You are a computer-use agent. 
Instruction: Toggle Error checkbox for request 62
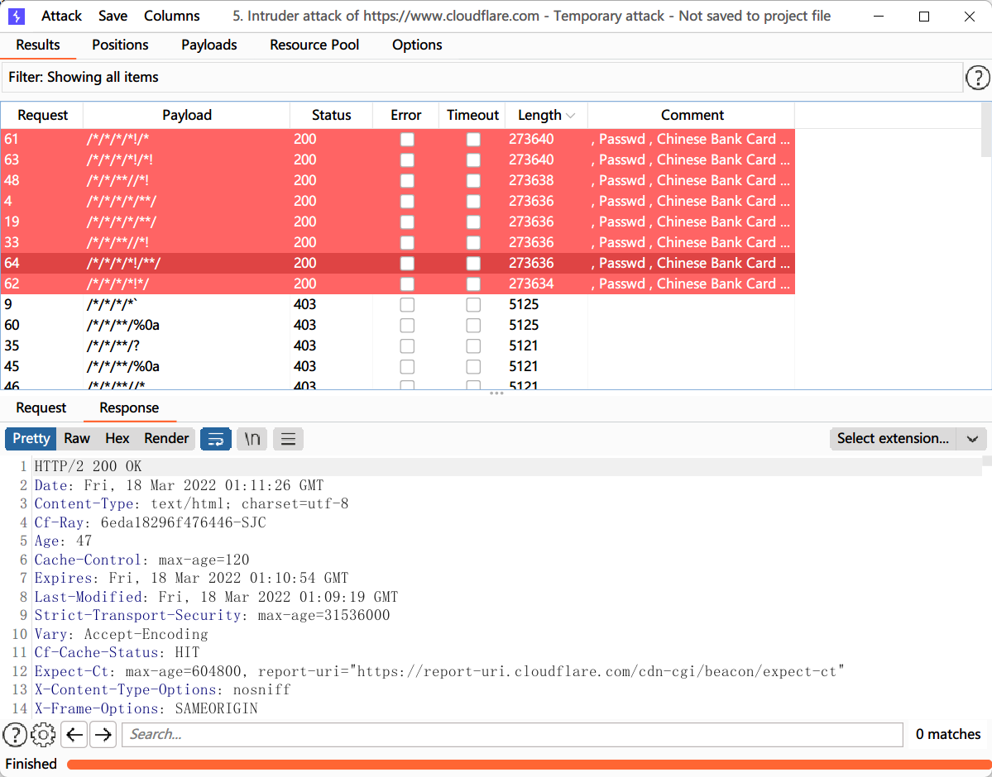pyautogui.click(x=407, y=284)
